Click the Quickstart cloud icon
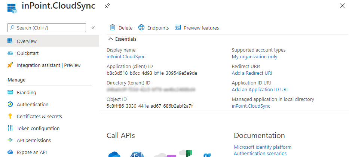This screenshot has width=349, height=157. tap(10, 53)
